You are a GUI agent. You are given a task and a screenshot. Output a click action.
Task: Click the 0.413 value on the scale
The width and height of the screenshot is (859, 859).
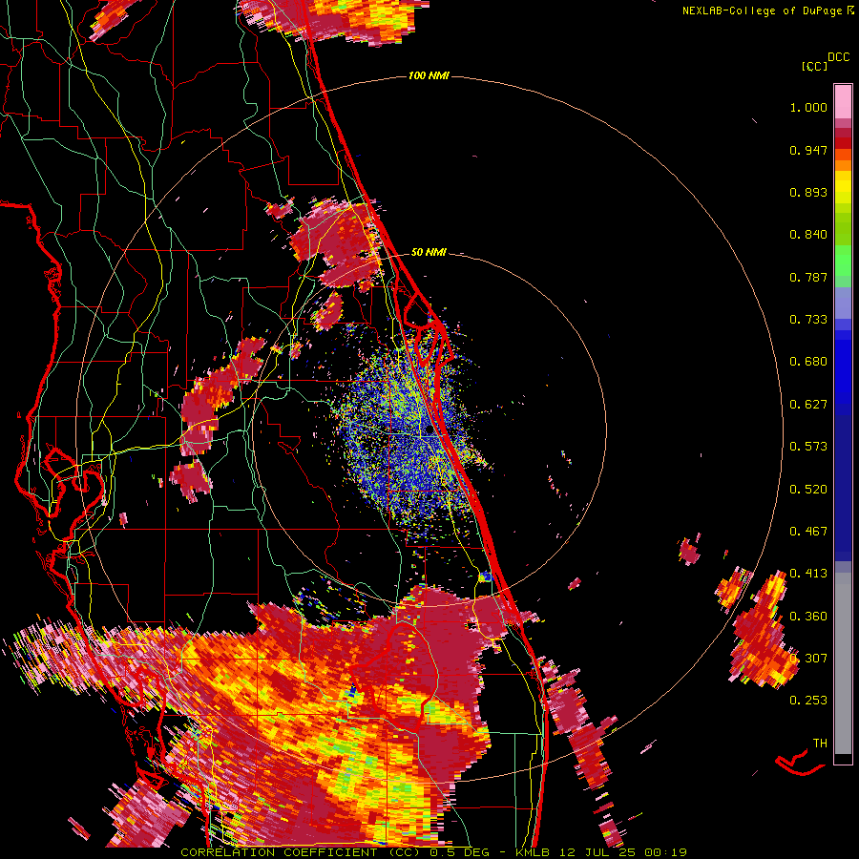[x=808, y=574]
